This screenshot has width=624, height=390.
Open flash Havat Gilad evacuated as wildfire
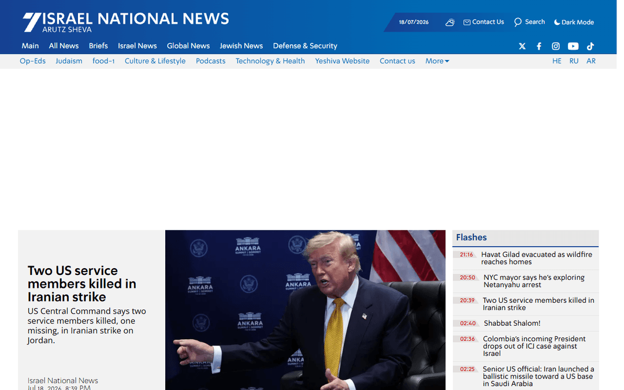tap(536, 258)
